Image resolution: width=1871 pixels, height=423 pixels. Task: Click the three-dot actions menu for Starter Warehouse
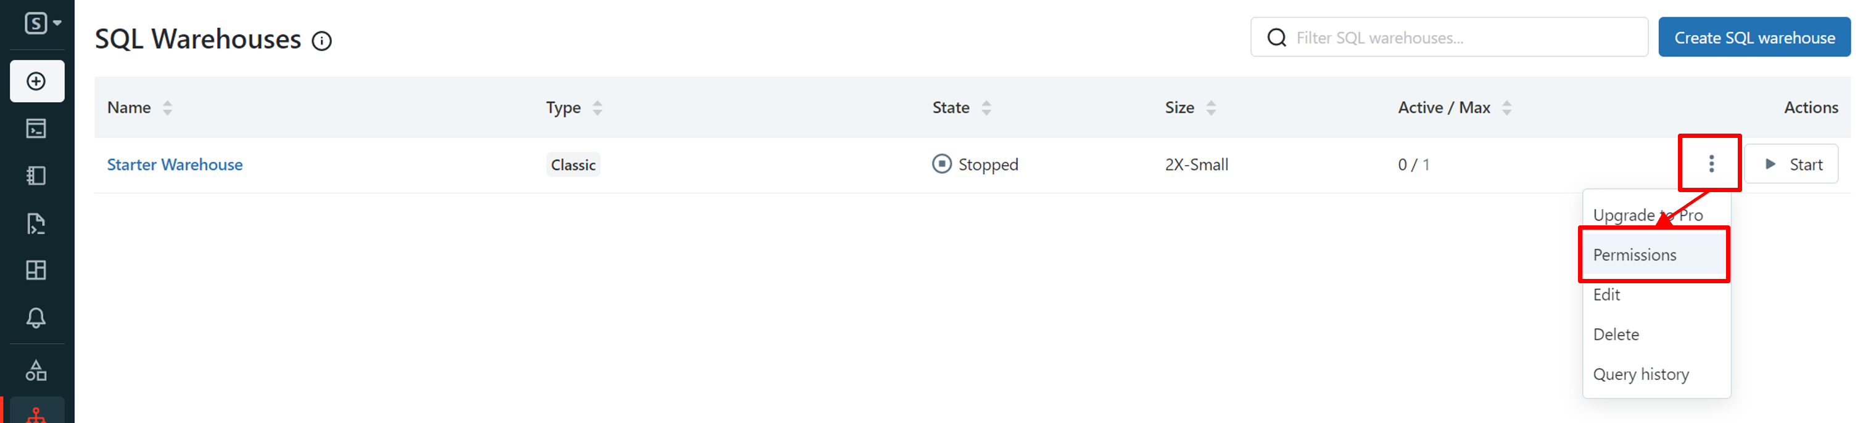(x=1711, y=164)
